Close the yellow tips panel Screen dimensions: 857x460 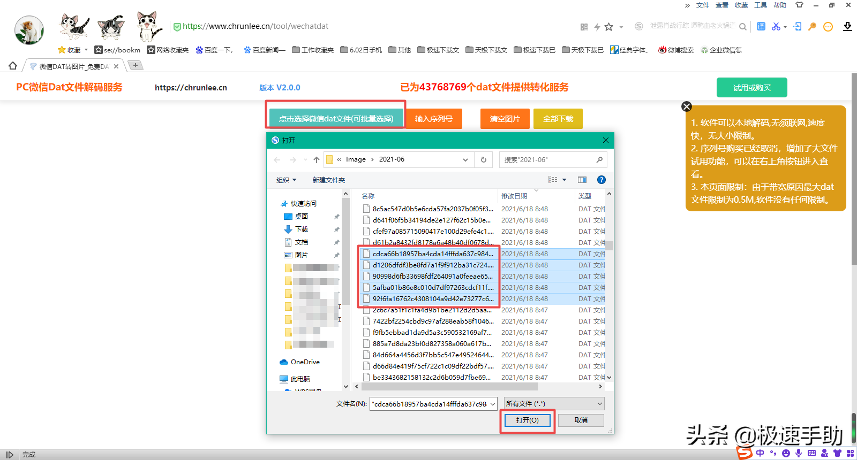click(687, 106)
